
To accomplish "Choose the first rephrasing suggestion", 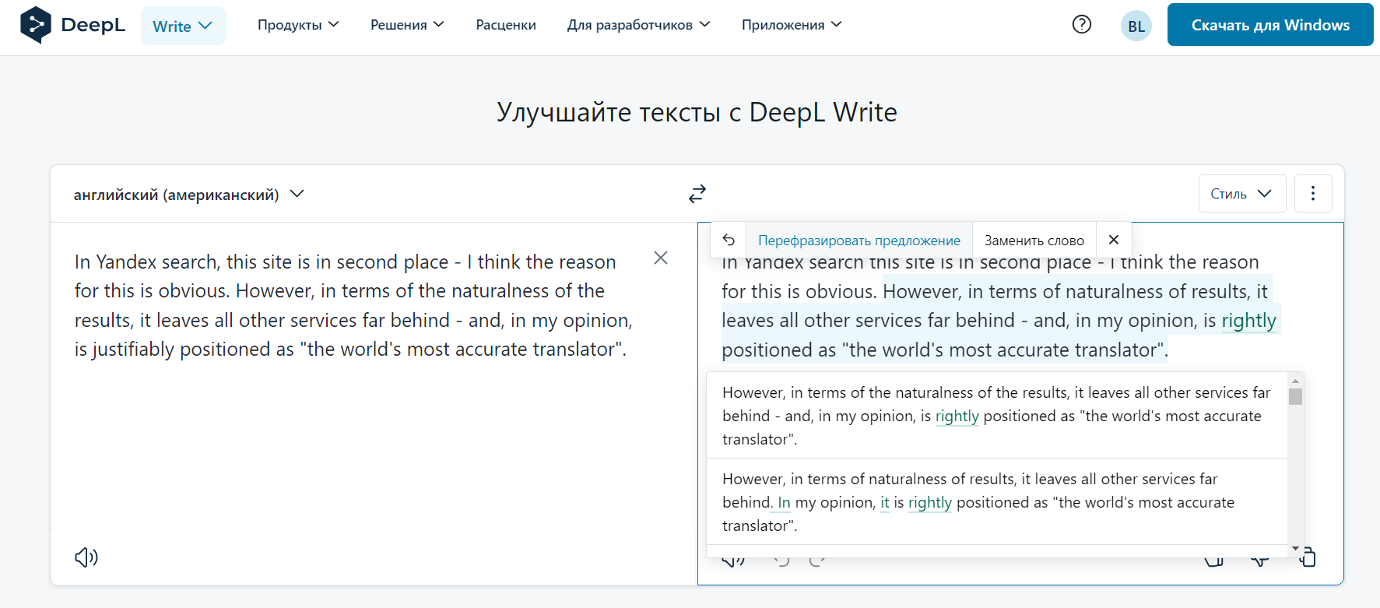I will tap(995, 416).
